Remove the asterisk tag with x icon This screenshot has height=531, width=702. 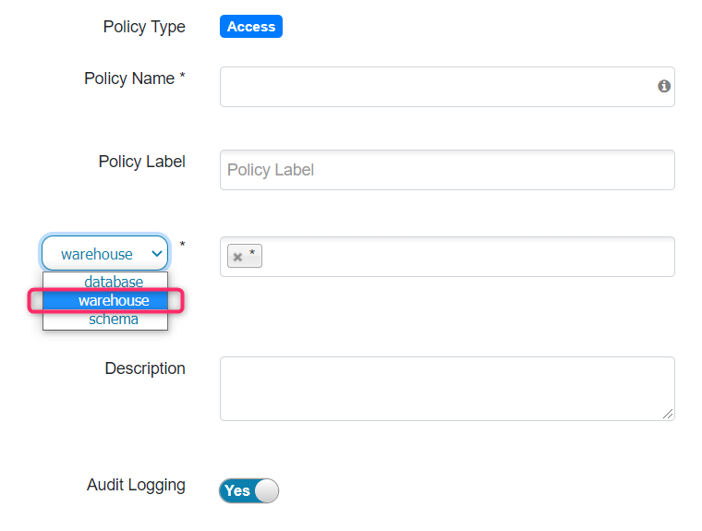[237, 257]
